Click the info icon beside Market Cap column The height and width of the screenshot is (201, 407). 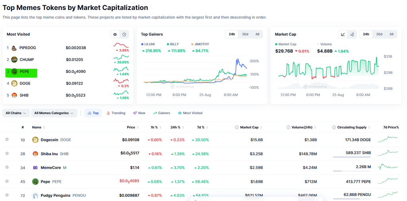(236, 128)
